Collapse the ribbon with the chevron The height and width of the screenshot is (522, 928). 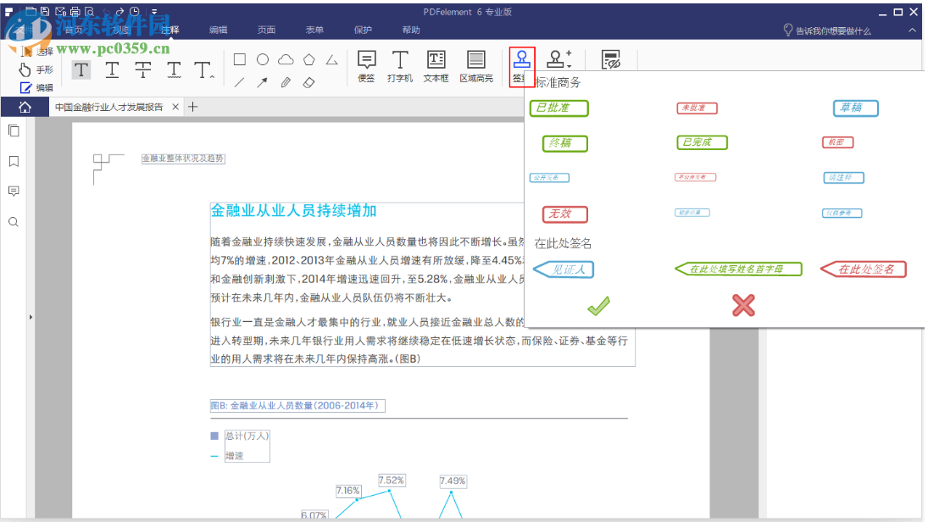(x=914, y=28)
